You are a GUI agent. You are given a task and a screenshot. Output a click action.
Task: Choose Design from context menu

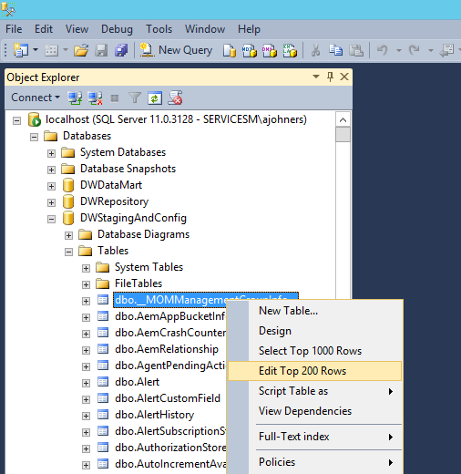[x=314, y=331]
